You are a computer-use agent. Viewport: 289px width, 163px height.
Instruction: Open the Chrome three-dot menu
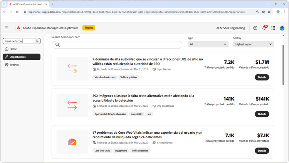(284, 12)
